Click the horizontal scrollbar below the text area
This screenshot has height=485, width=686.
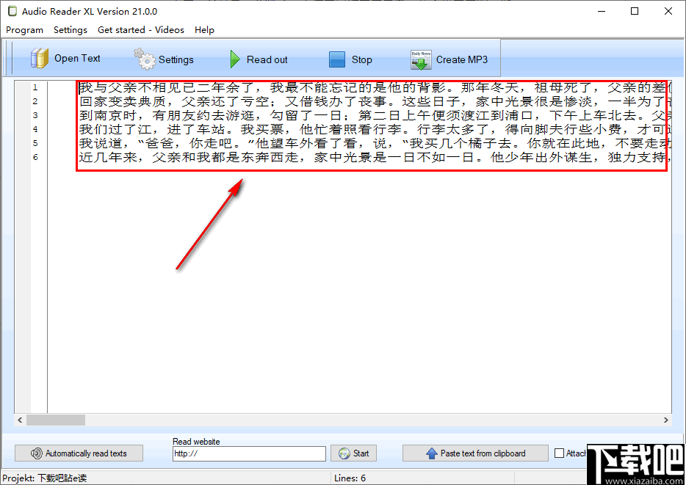coord(55,420)
